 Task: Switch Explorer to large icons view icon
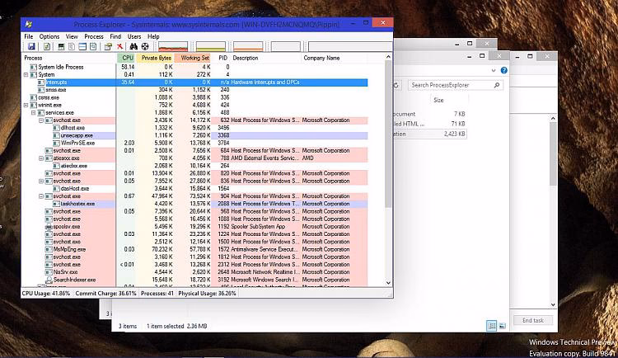pyautogui.click(x=502, y=326)
